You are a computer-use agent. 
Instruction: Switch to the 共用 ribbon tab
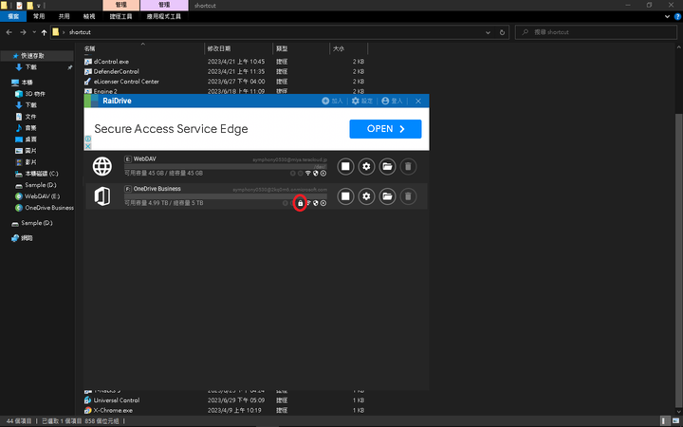pos(65,16)
